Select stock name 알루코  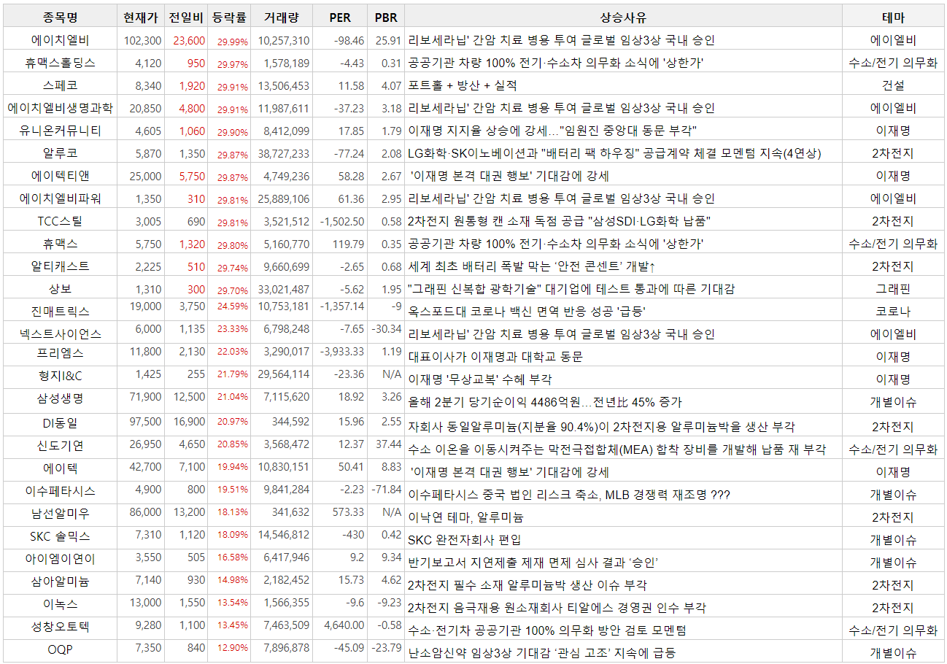pos(60,153)
